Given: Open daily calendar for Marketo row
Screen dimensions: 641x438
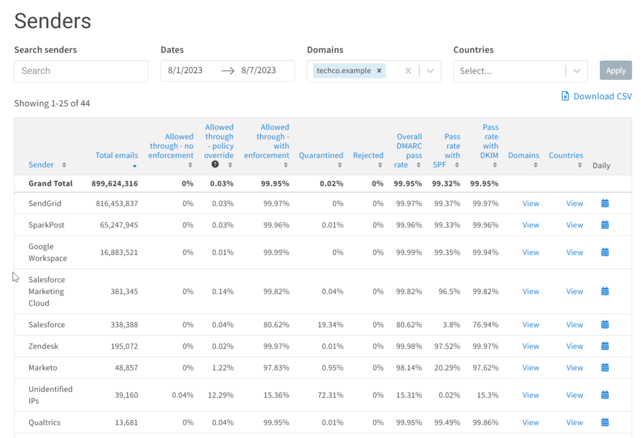Looking at the screenshot, I should tap(605, 368).
